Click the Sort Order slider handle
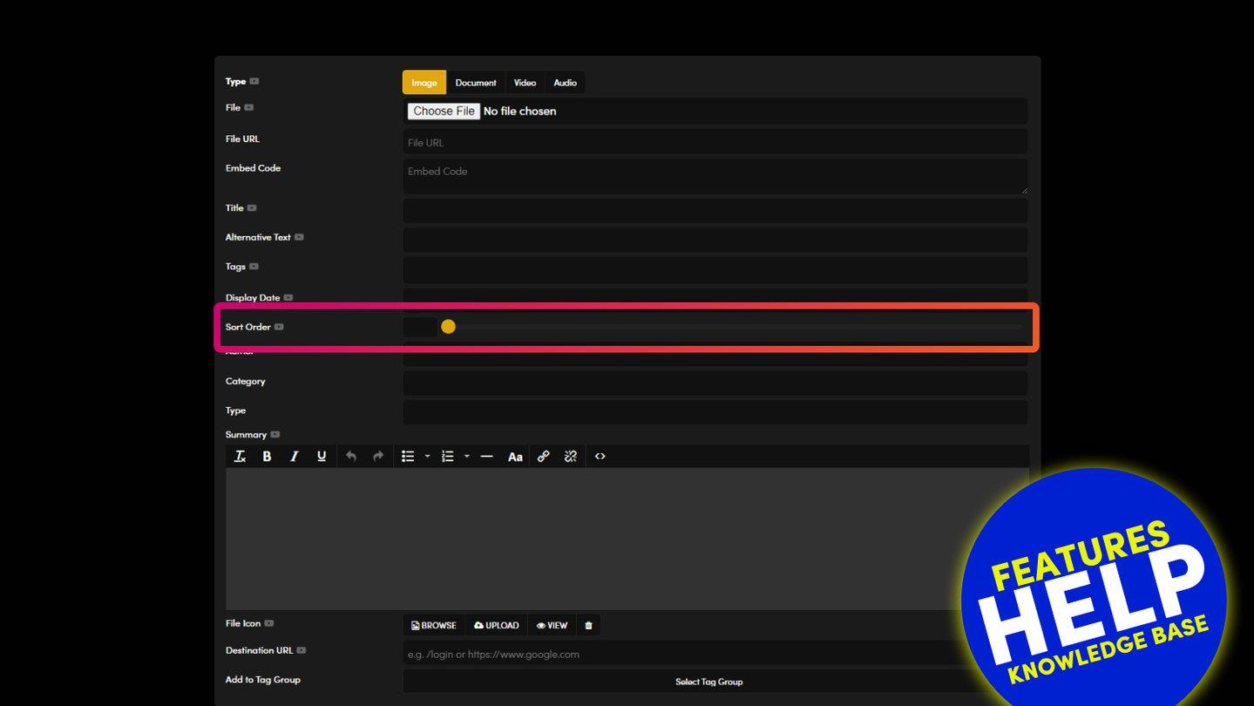1254x706 pixels. pos(448,327)
